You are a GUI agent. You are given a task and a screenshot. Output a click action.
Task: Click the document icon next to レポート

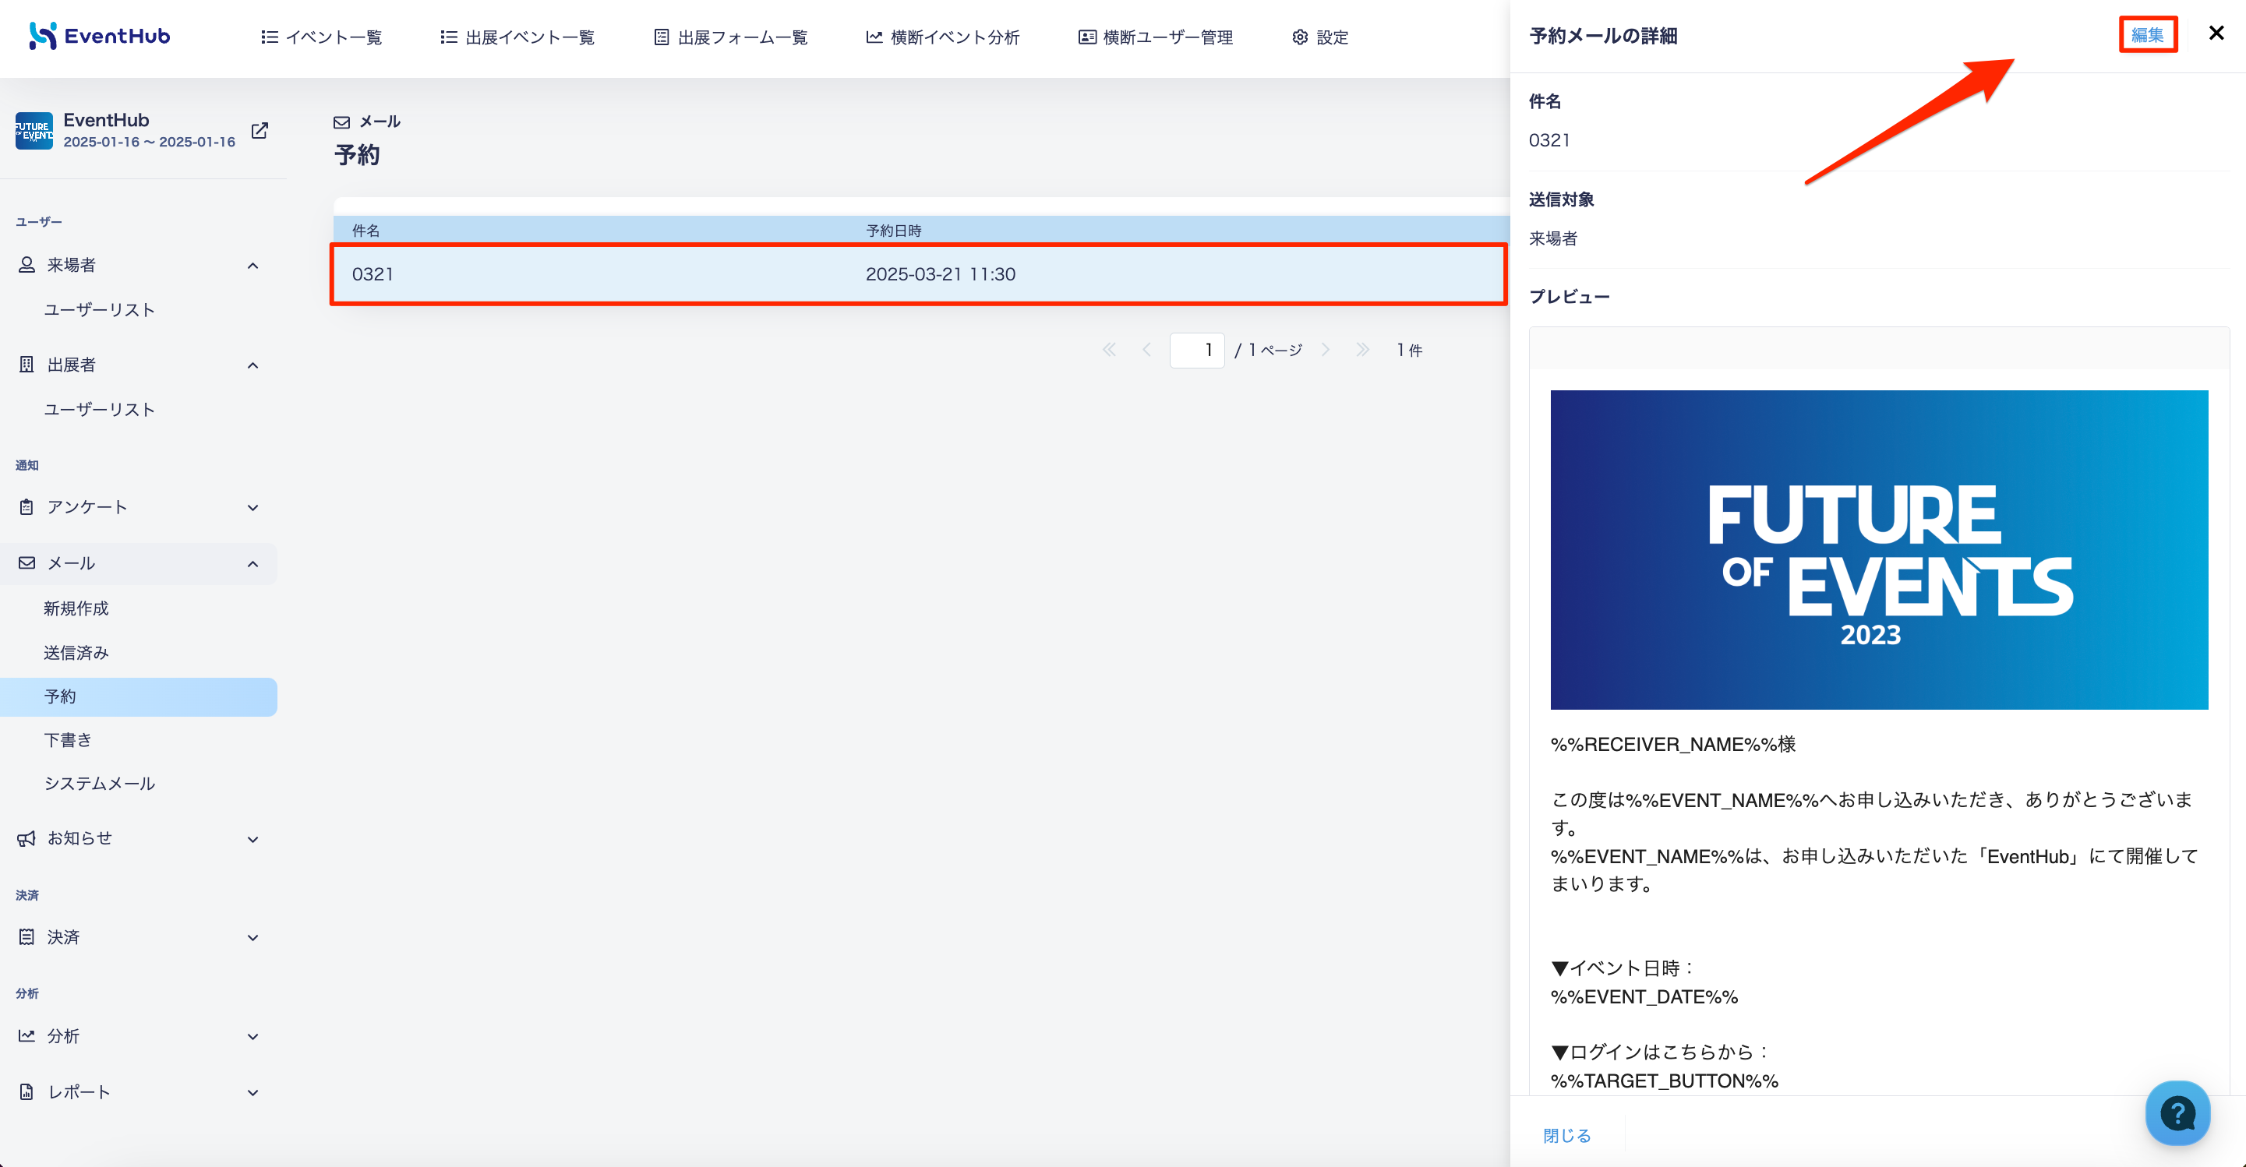(27, 1092)
